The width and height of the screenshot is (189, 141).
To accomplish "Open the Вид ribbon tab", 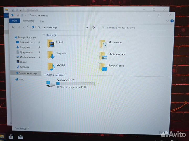I will click(x=41, y=21).
